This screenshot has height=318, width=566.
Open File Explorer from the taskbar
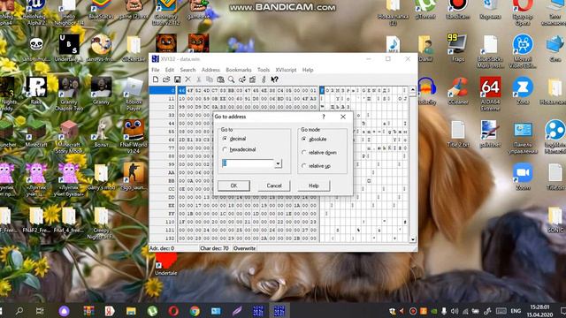pos(131,311)
